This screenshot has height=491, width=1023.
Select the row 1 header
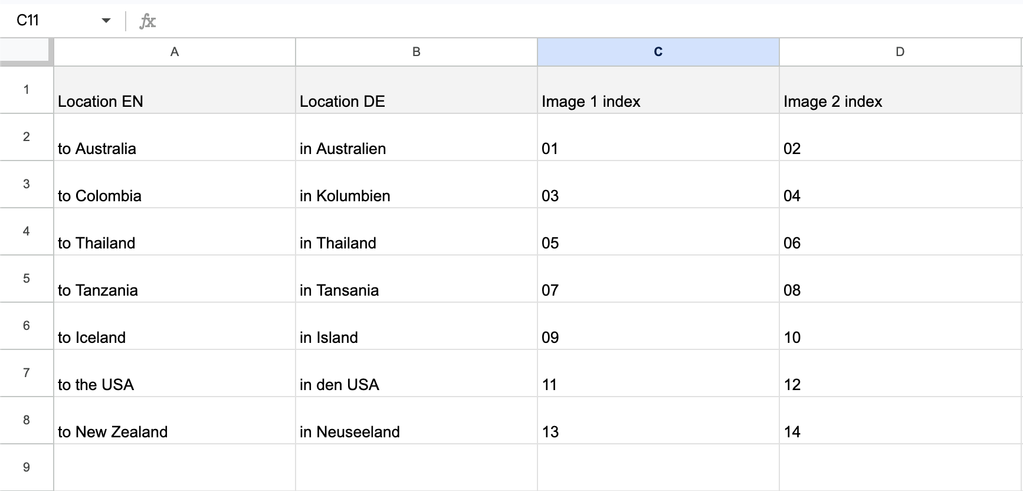tap(26, 90)
